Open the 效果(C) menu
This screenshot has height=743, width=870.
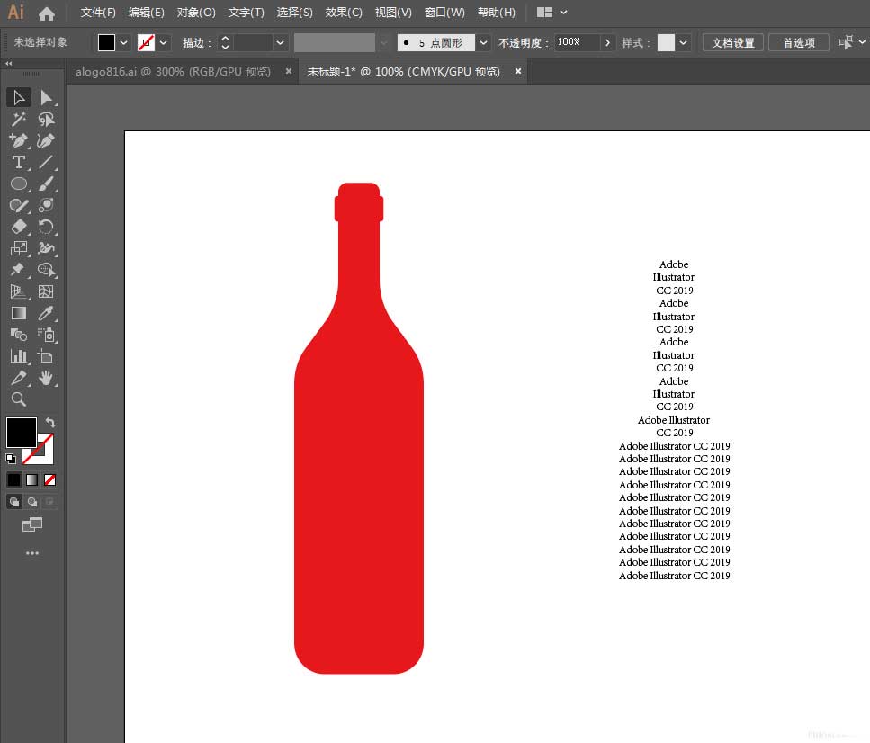(x=344, y=13)
